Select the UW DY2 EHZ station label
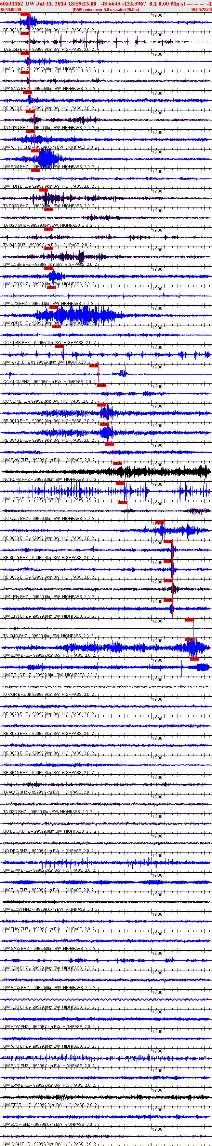 point(48,303)
